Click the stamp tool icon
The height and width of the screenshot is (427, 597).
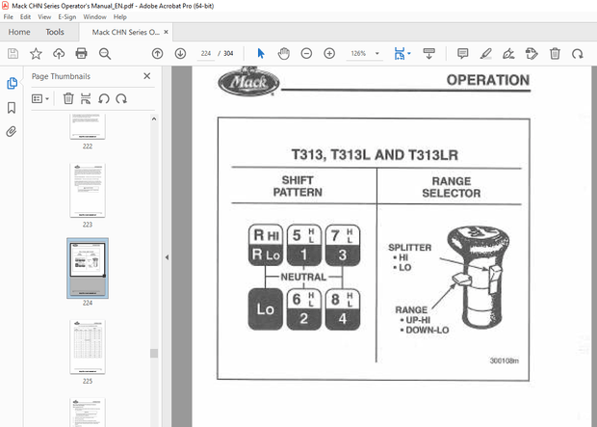coord(532,54)
